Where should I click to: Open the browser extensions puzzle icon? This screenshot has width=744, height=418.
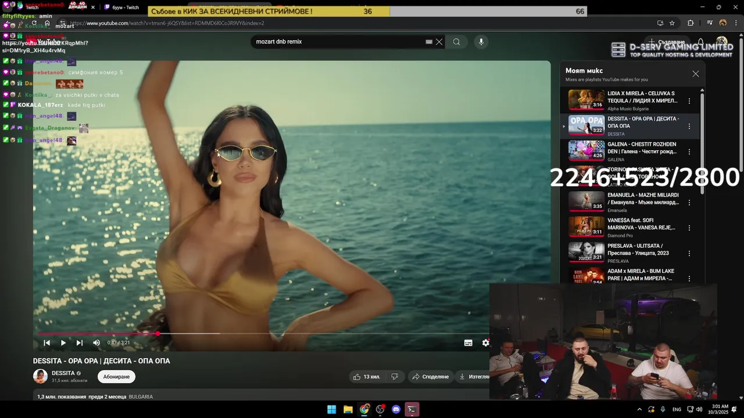[691, 23]
